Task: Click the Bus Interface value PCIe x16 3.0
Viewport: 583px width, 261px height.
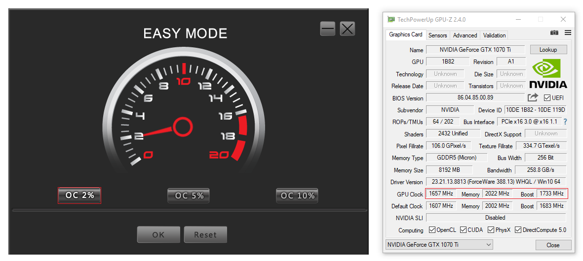Action: (x=529, y=122)
